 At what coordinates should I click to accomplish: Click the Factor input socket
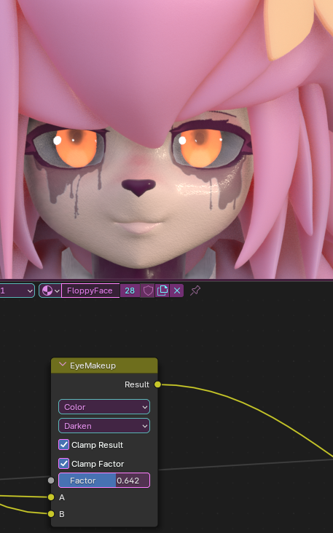tap(51, 481)
